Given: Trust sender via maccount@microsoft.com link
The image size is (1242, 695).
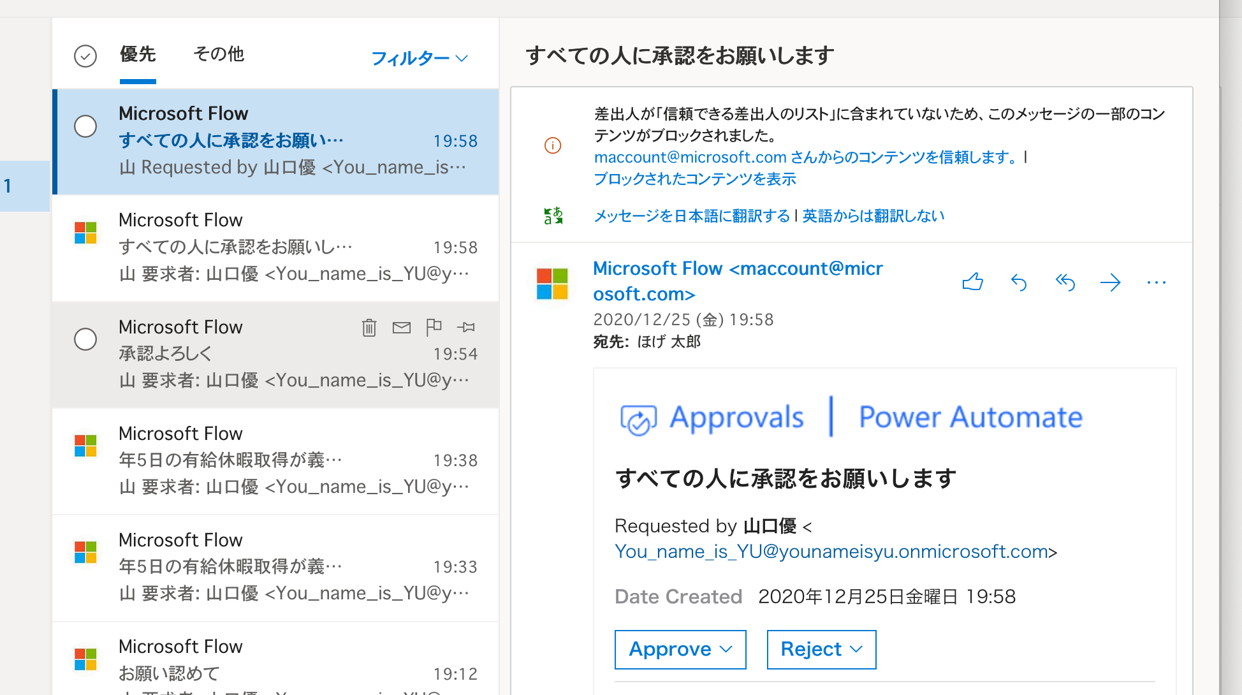Looking at the screenshot, I should 689,157.
